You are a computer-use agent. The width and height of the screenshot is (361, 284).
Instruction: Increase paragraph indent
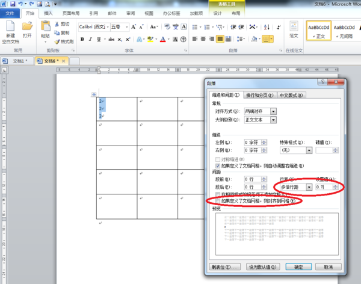[241, 27]
